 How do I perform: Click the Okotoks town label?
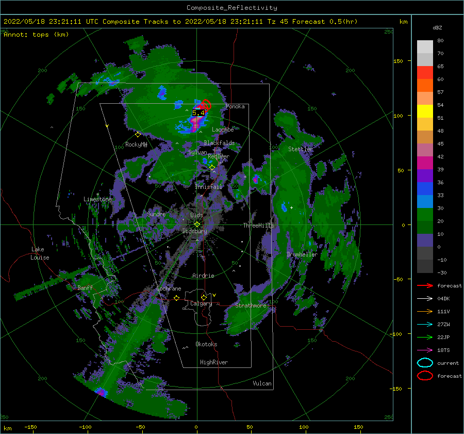pyautogui.click(x=207, y=344)
